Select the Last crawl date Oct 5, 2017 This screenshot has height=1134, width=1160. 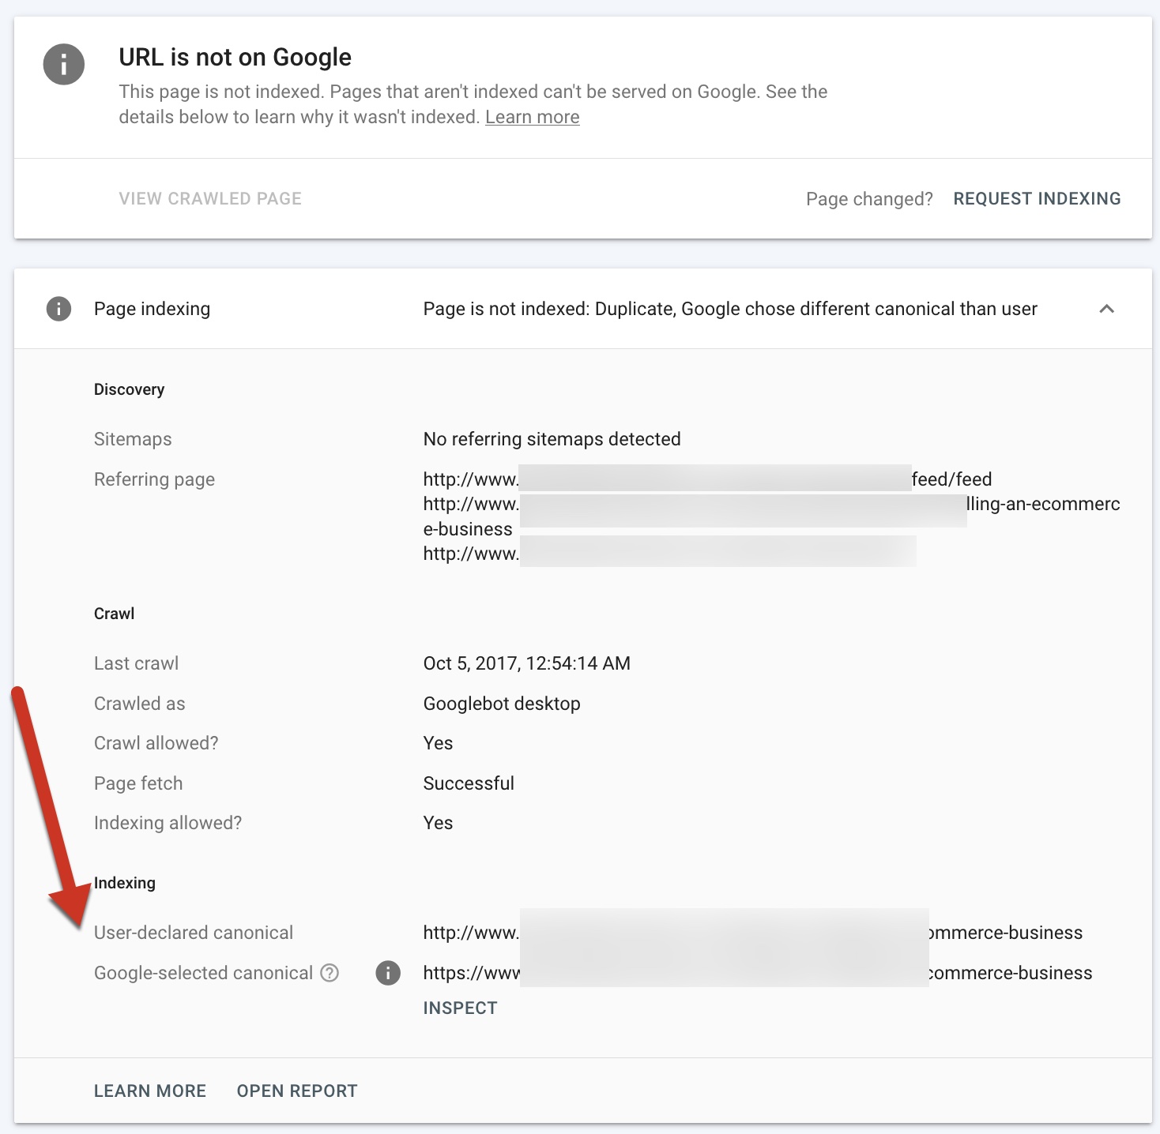[x=526, y=663]
